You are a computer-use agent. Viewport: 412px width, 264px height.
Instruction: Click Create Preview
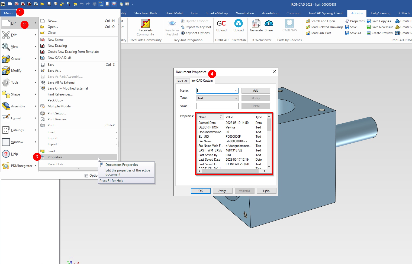click(x=380, y=33)
